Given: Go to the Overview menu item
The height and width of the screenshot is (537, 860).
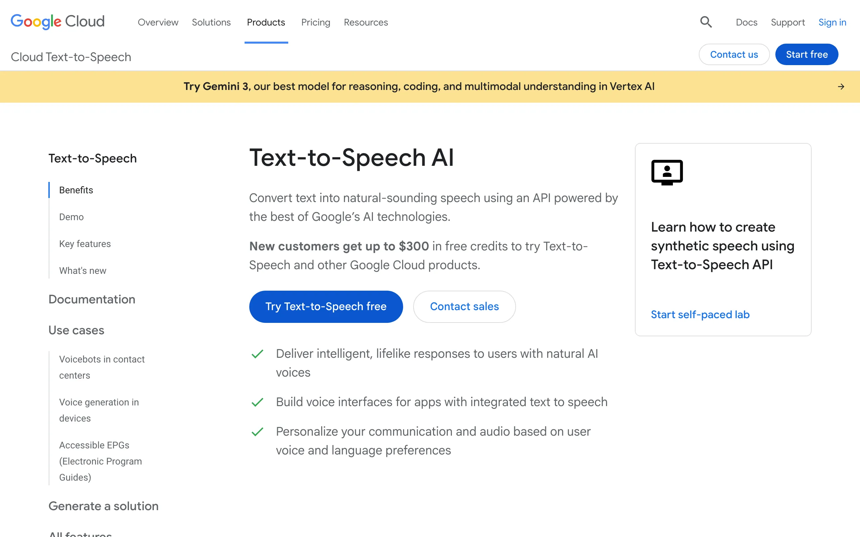Looking at the screenshot, I should pyautogui.click(x=158, y=22).
